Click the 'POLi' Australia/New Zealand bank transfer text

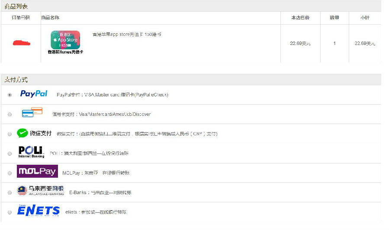pos(89,153)
